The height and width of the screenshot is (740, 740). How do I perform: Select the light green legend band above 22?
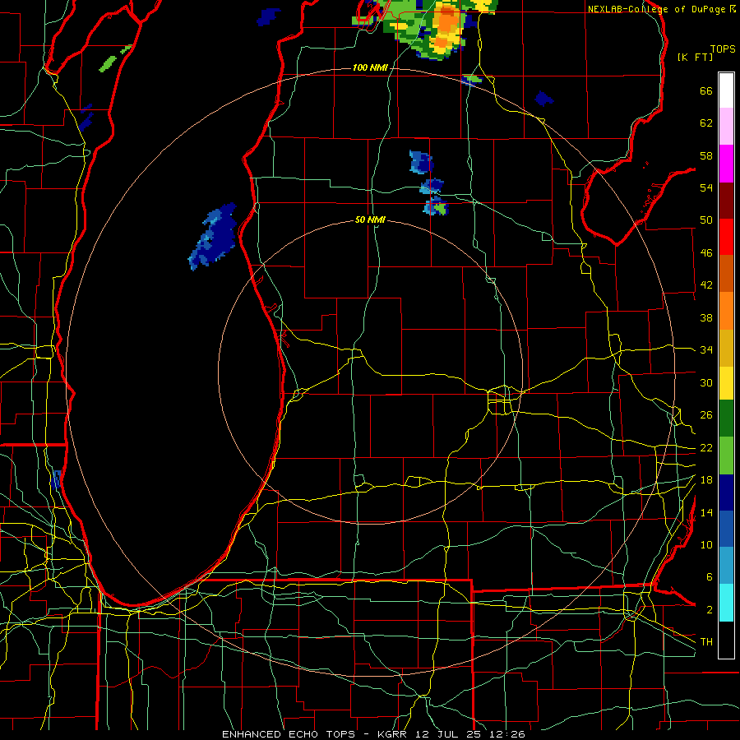point(726,456)
